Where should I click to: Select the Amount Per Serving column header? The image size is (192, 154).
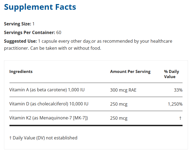coord(130,72)
